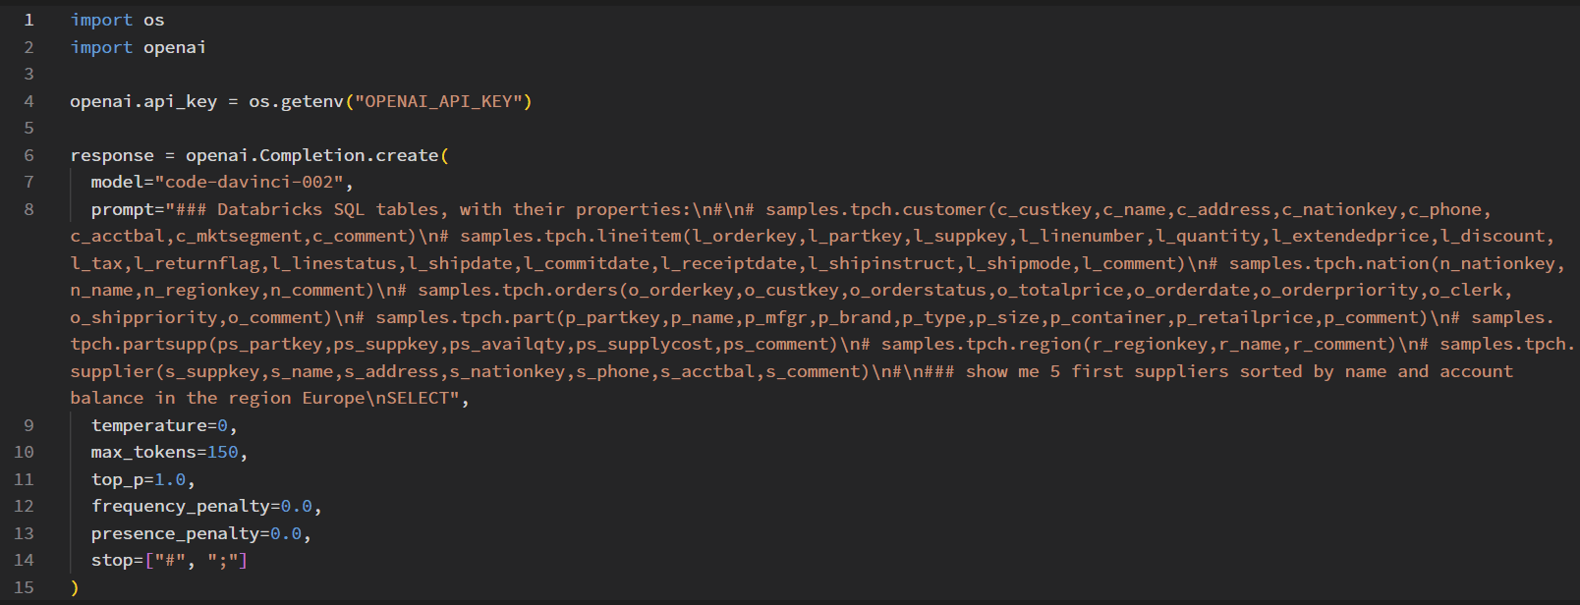Click "openai" in the second import statement
1580x605 pixels.
tap(175, 47)
